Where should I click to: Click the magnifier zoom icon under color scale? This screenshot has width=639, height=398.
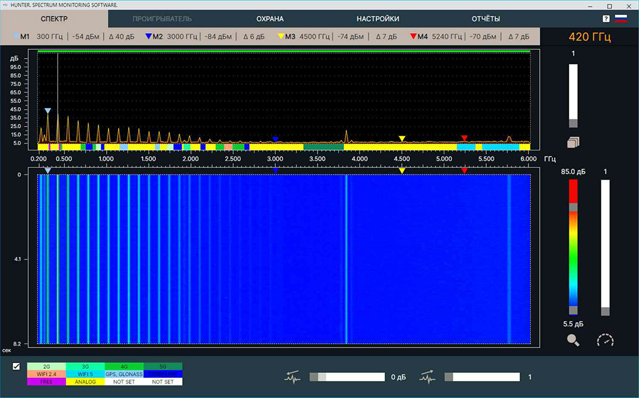point(573,340)
